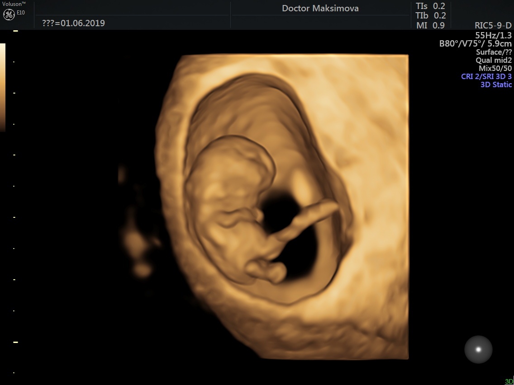Screen dimensions: 514x385
Task: Click the Mix50/50 setting
Action: [495, 68]
